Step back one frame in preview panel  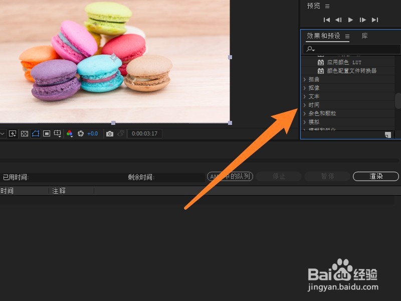click(338, 20)
